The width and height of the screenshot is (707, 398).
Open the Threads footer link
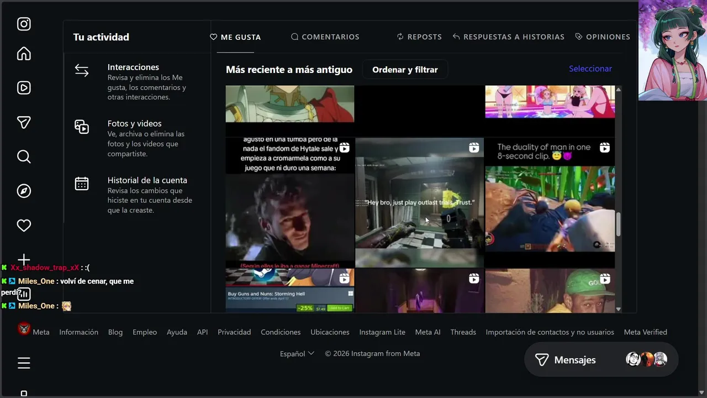pyautogui.click(x=463, y=332)
